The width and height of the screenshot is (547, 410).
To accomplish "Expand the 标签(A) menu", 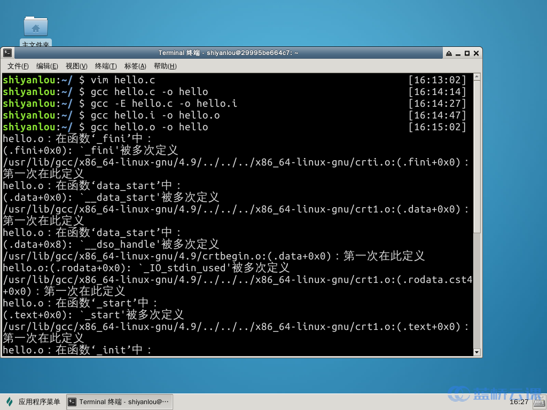I will (135, 66).
